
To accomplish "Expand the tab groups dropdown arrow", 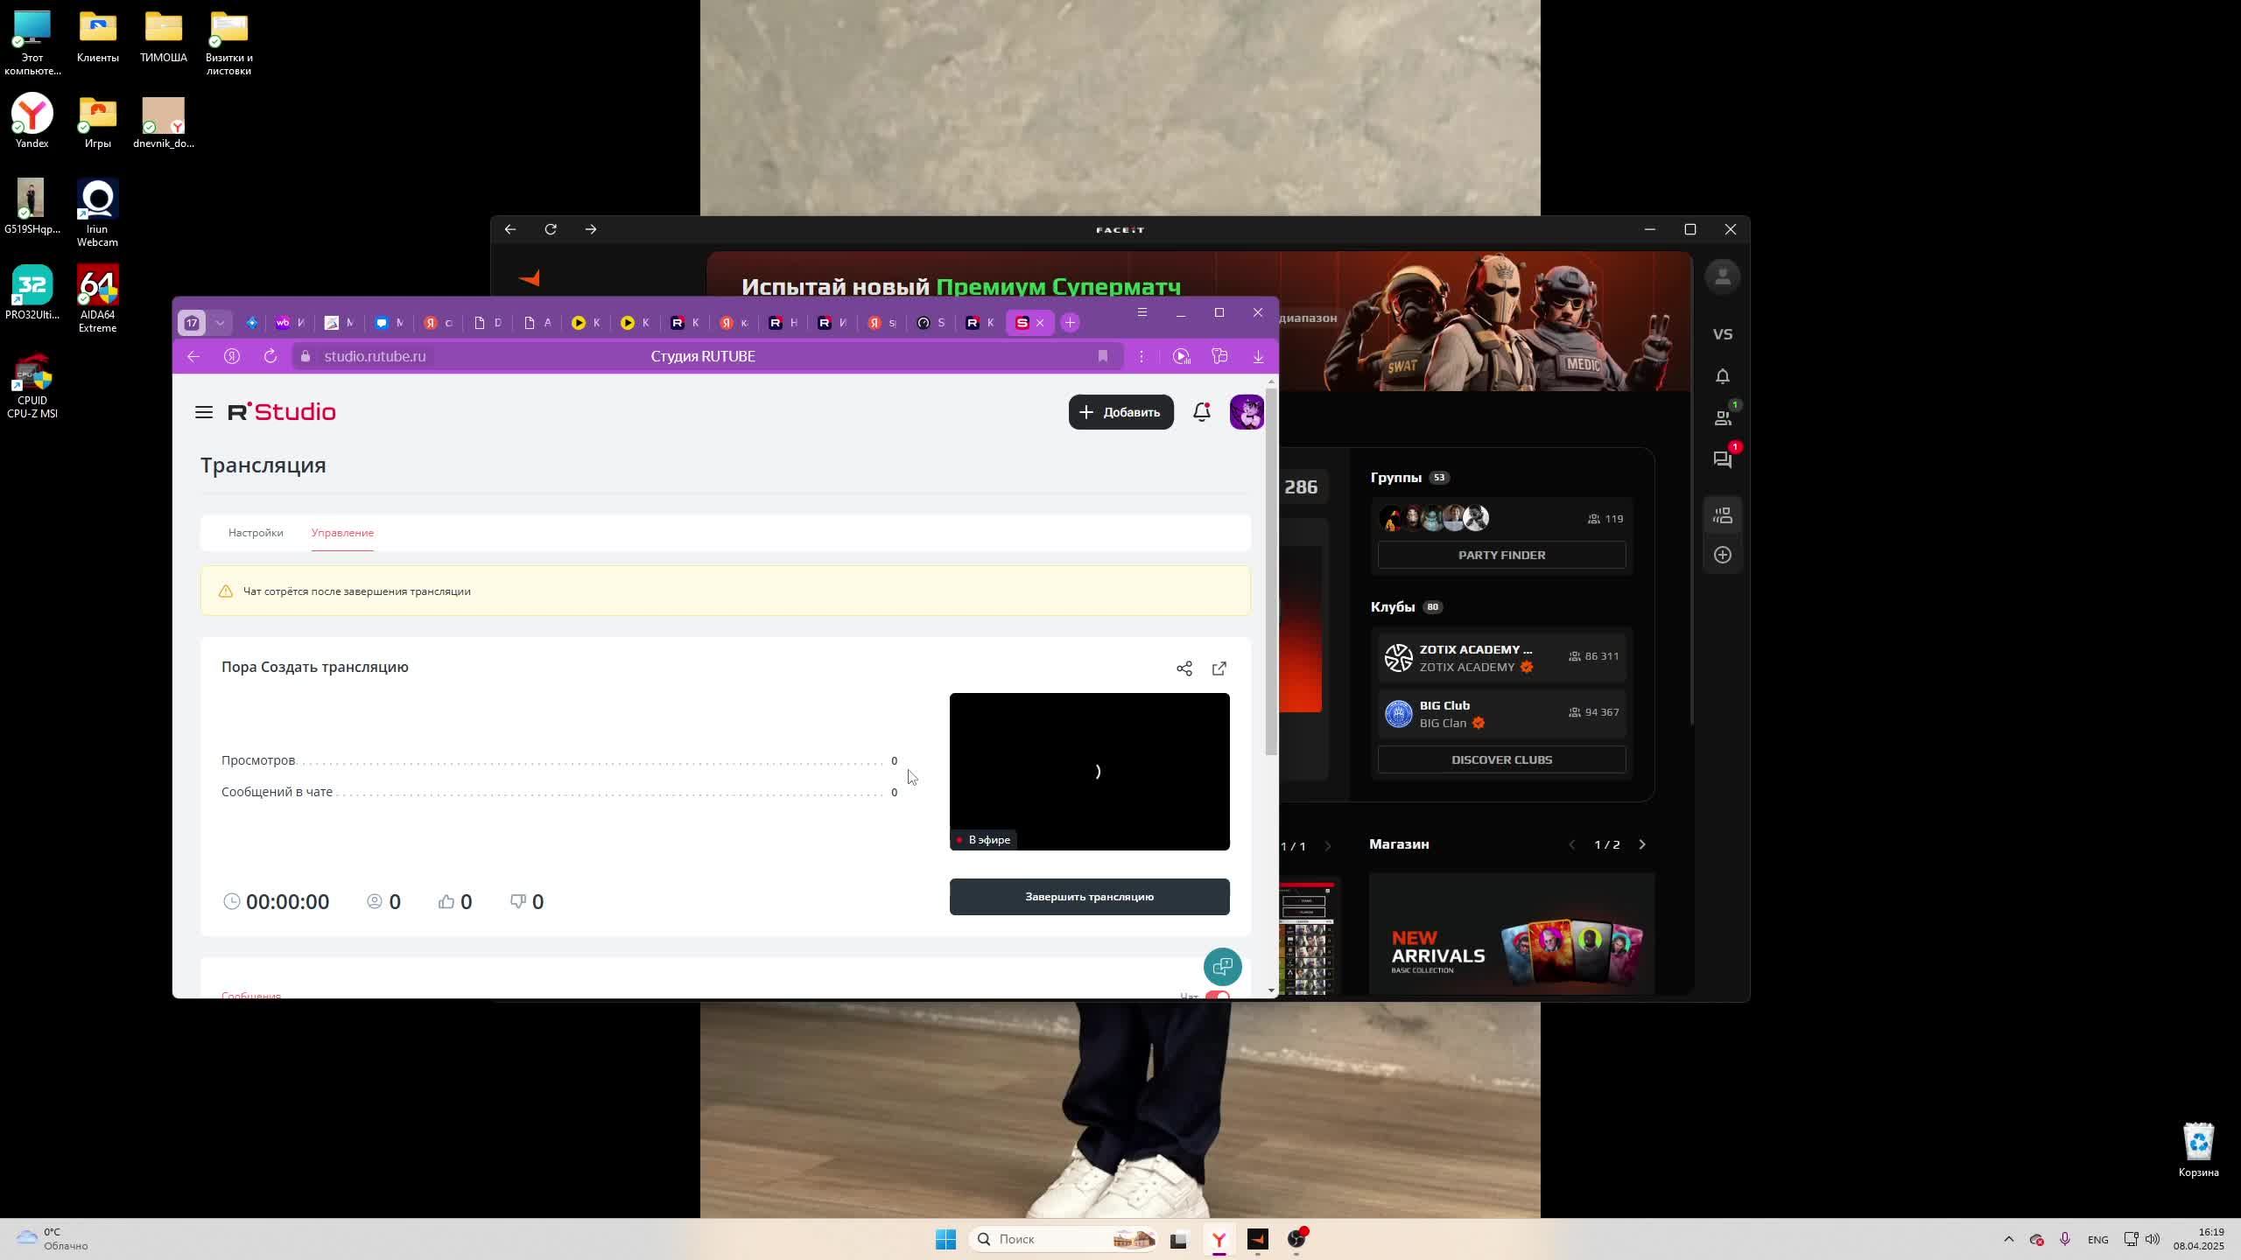I will [220, 323].
